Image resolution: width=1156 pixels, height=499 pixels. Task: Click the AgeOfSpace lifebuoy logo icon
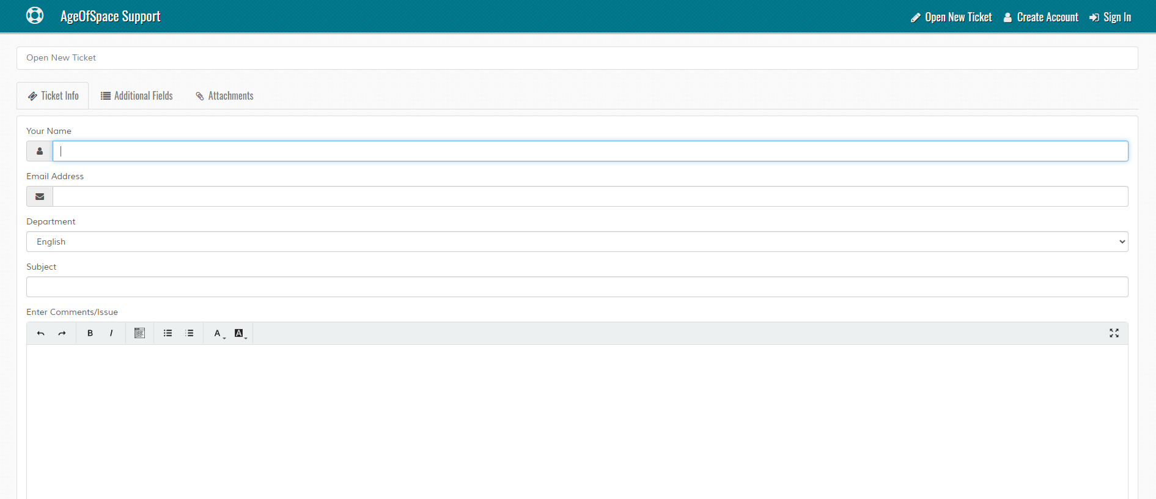35,15
